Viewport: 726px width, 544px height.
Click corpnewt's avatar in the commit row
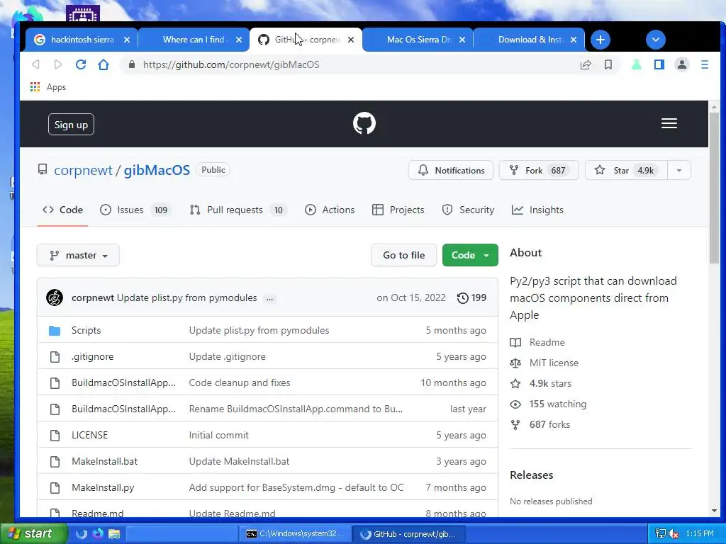[55, 298]
